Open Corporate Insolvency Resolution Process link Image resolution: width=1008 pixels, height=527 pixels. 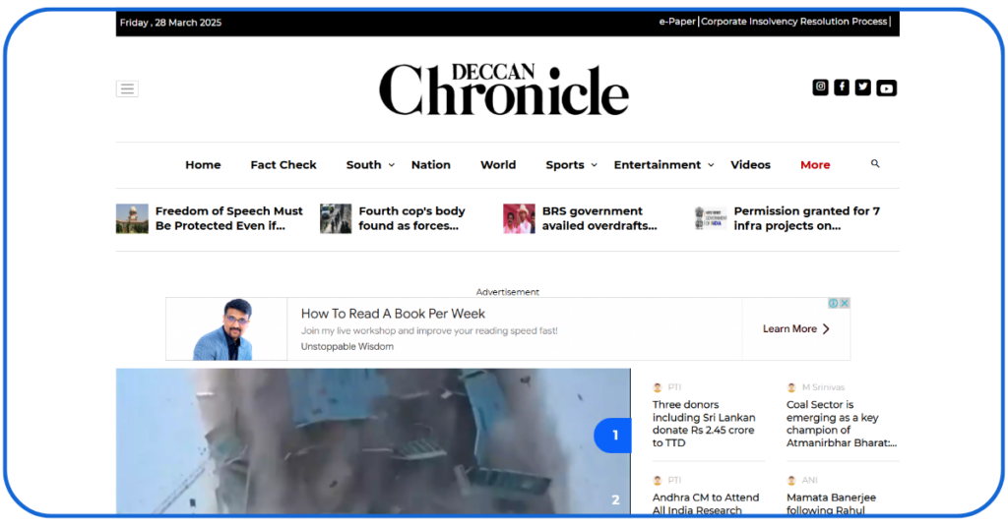pyautogui.click(x=794, y=22)
